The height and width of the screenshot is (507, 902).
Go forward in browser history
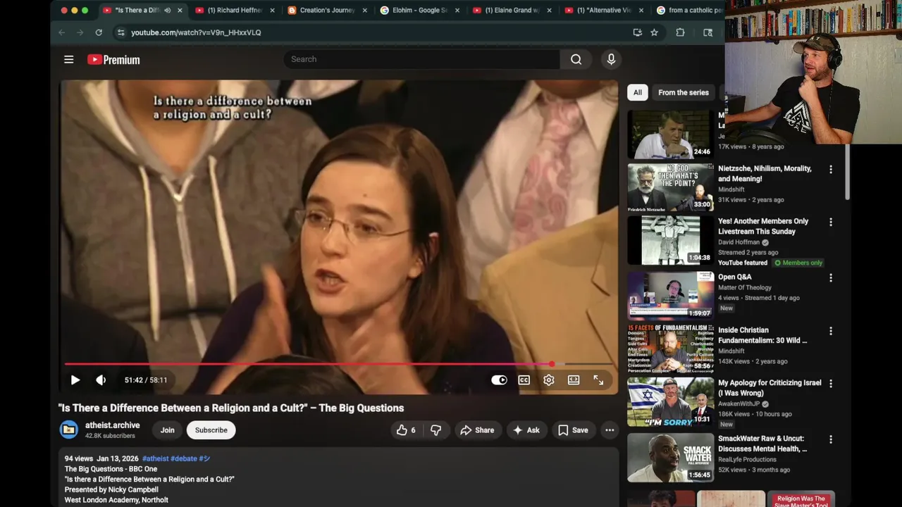(x=80, y=32)
